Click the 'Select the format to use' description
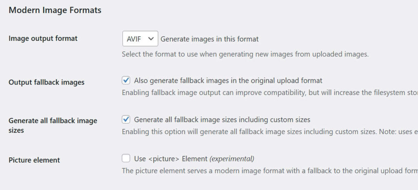The image size is (418, 190). coord(245,54)
